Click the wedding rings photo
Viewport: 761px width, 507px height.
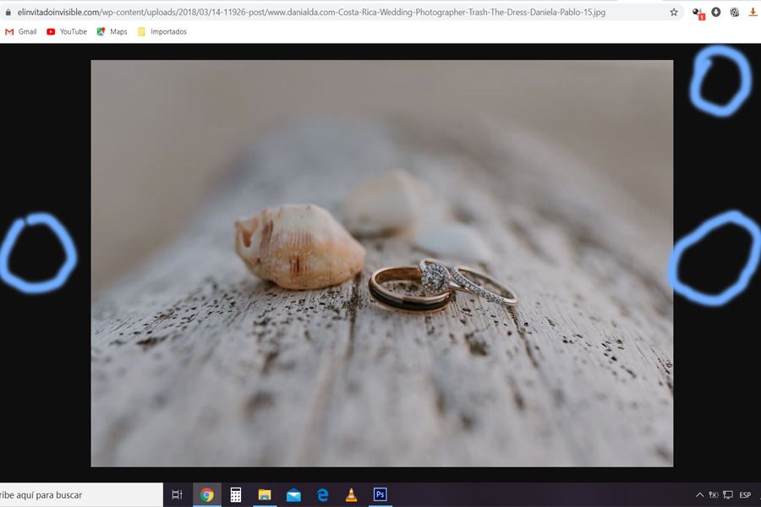[382, 264]
